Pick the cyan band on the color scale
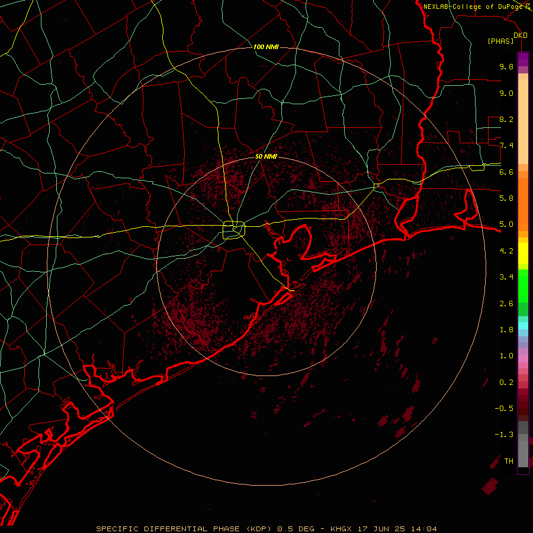533x533 pixels. (523, 326)
